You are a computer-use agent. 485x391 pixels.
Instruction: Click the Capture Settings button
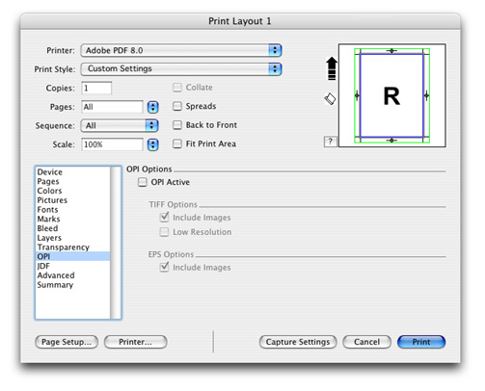pos(298,342)
